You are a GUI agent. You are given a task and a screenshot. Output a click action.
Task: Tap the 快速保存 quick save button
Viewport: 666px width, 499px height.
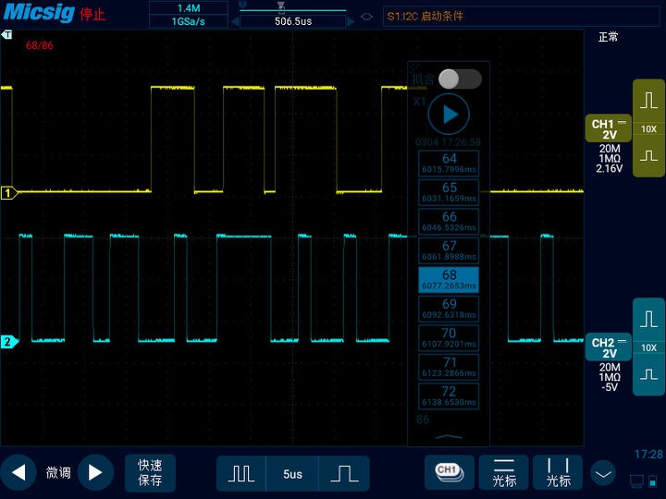coord(150,473)
